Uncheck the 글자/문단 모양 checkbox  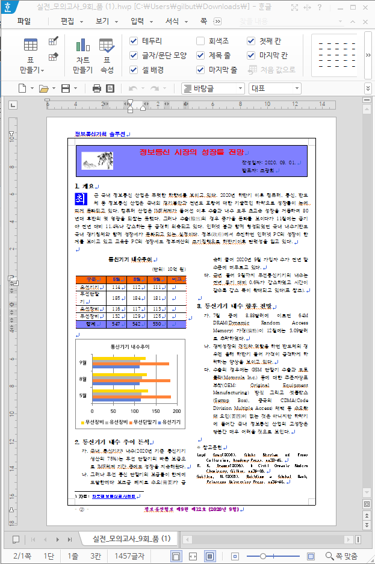134,55
